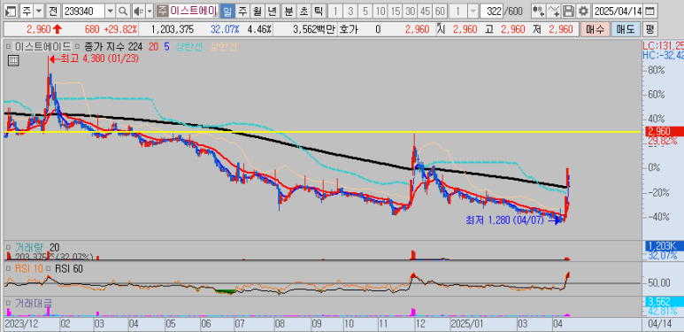This screenshot has width=684, height=332.
Task: Click the blue 5 moving average label
Action: [167, 46]
